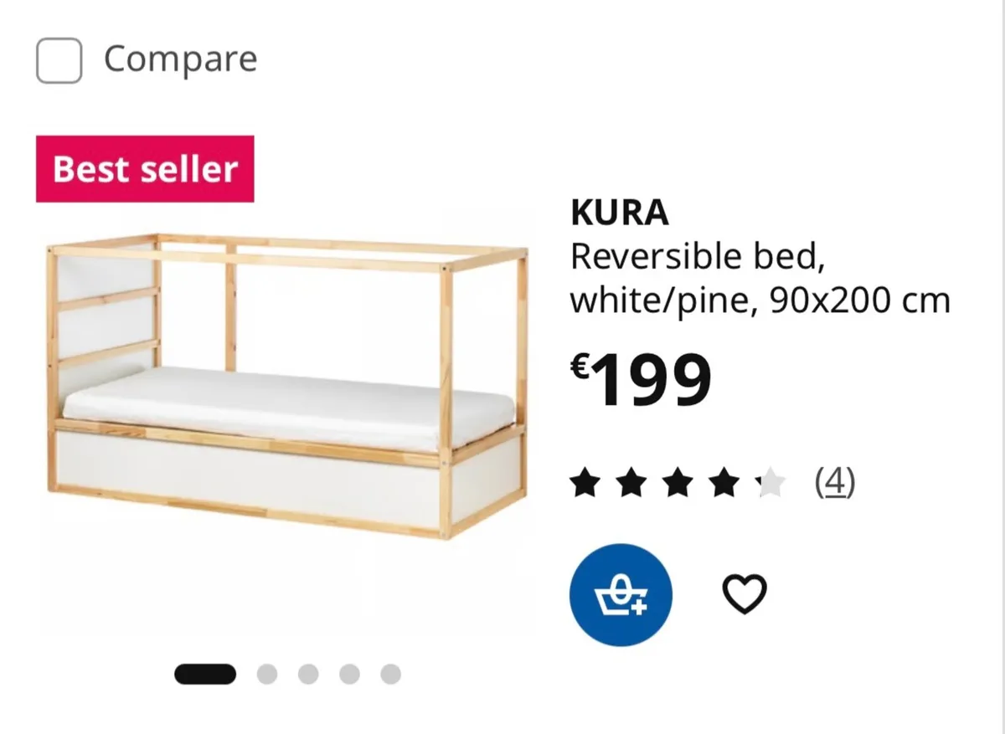Select the fourth star in the rating
1005x734 pixels.
[x=722, y=481]
